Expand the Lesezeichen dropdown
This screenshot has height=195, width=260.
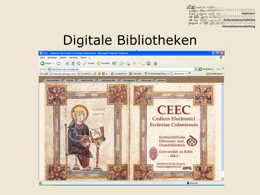[126, 74]
